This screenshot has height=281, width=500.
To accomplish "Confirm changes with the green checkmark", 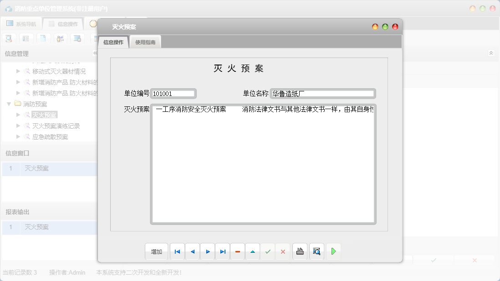I will coord(268,251).
